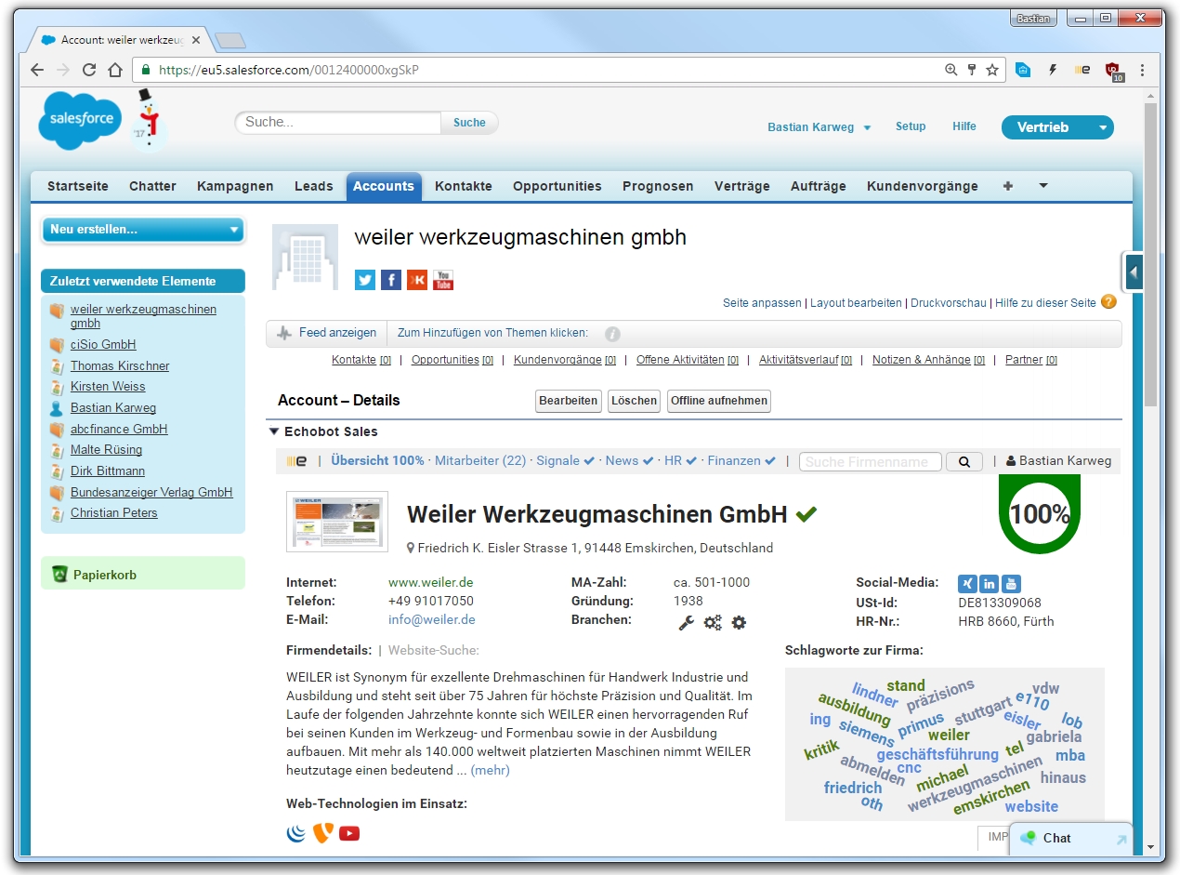Open the Chrome three-dot menu
Viewport: 1180px width, 875px height.
click(1142, 70)
